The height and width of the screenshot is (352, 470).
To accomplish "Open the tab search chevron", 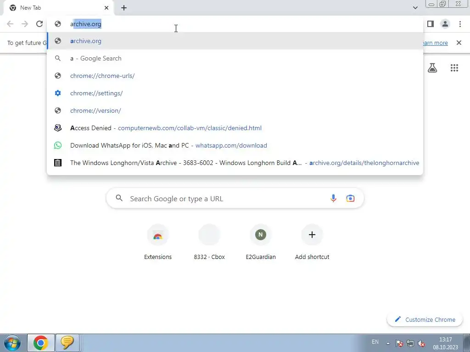I will tap(415, 8).
